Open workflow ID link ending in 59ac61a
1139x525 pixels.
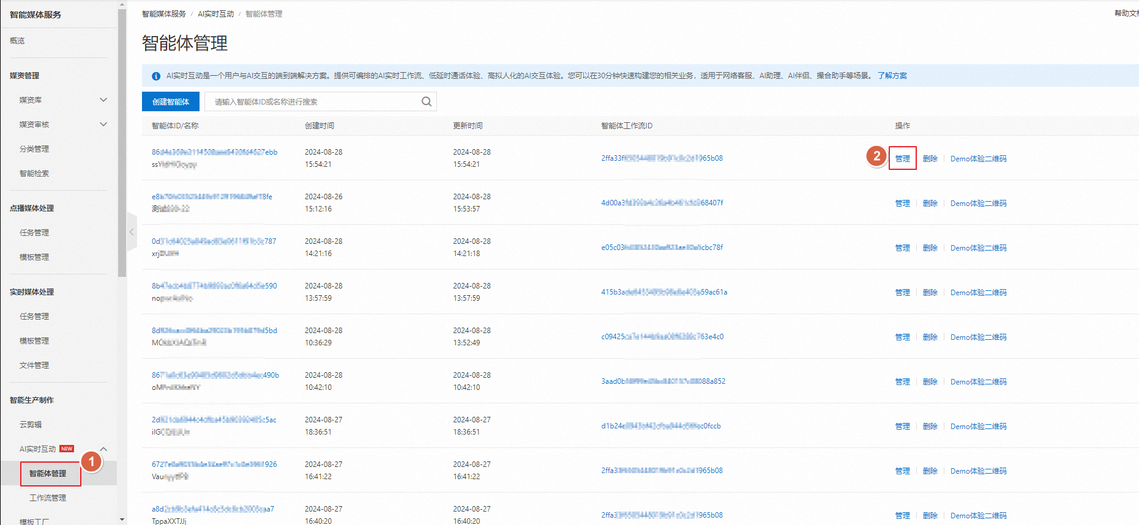664,292
